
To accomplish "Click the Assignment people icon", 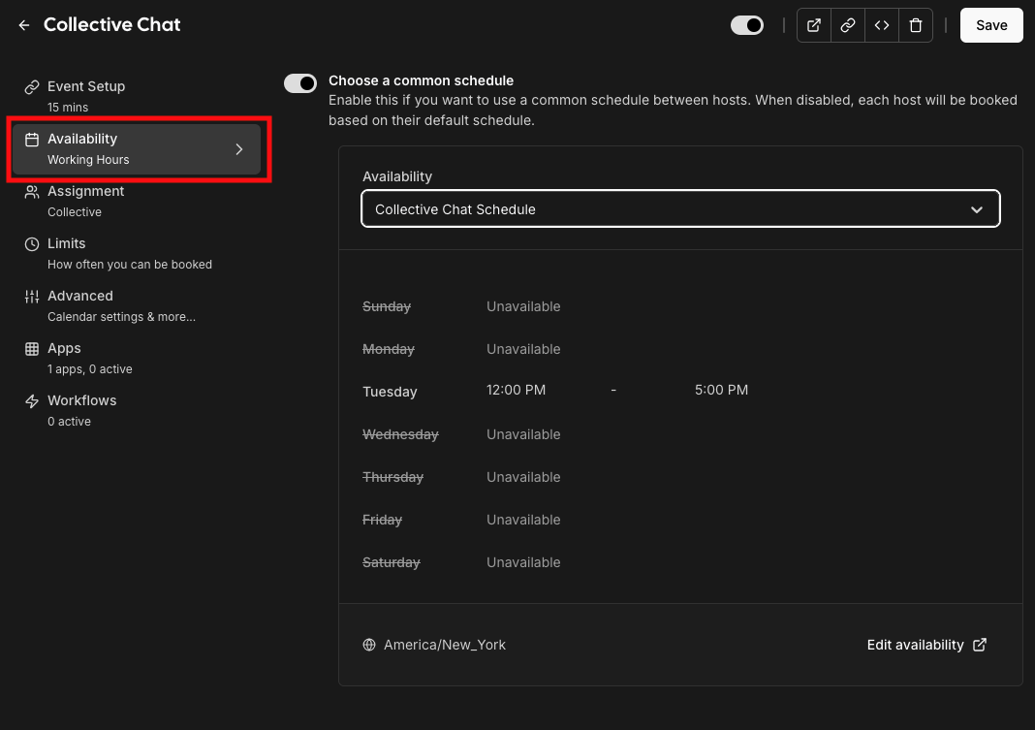I will coord(32,191).
